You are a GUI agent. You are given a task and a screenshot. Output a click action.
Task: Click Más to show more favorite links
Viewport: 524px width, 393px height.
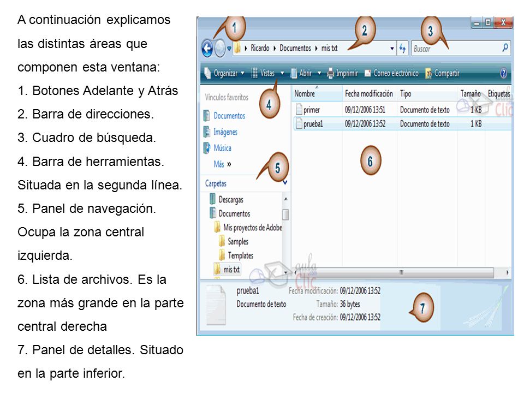[222, 164]
